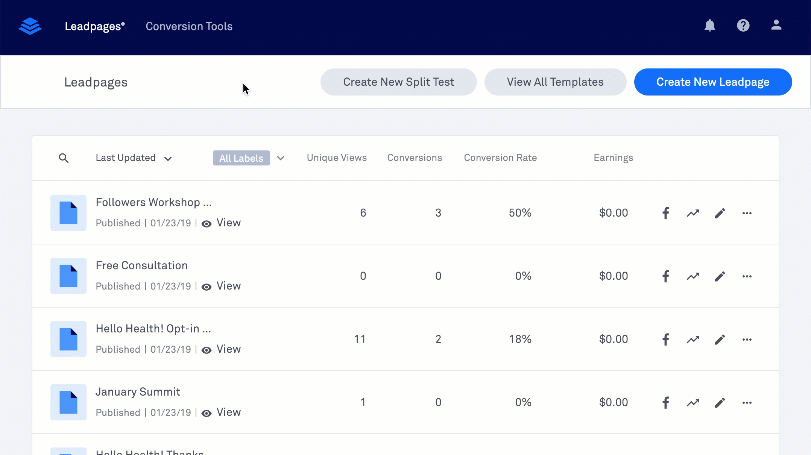Edit the January Summit page
Screen dimensions: 811x455
click(720, 403)
